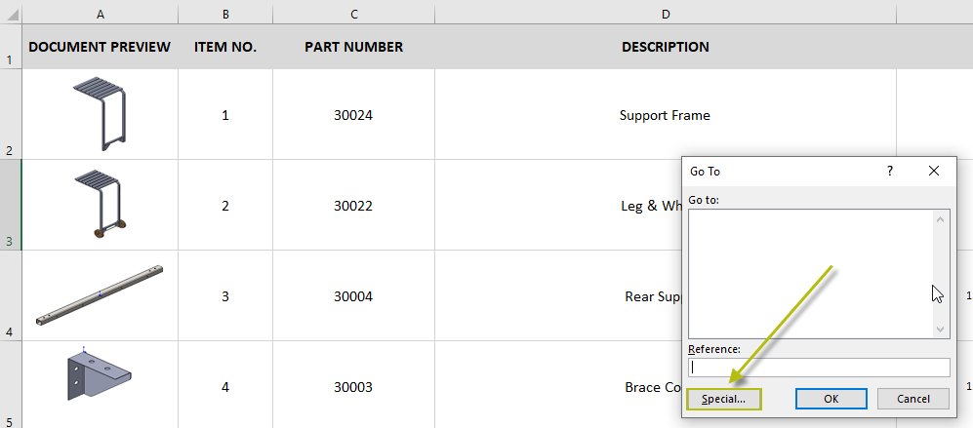Viewport: 973px width, 428px height.
Task: Select the Rear Support bar thumbnail
Action: point(100,295)
